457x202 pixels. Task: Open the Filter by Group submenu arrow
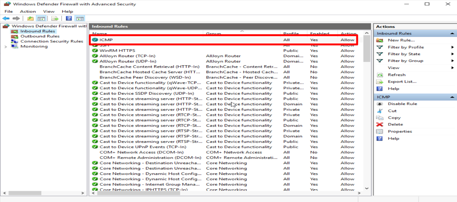pos(452,61)
